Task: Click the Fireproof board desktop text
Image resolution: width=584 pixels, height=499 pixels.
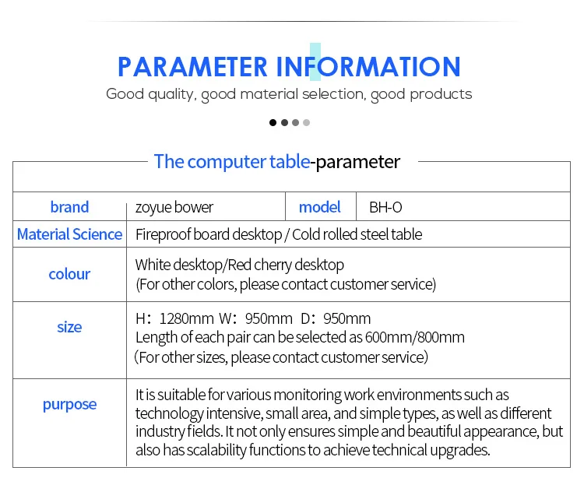Action: point(209,234)
